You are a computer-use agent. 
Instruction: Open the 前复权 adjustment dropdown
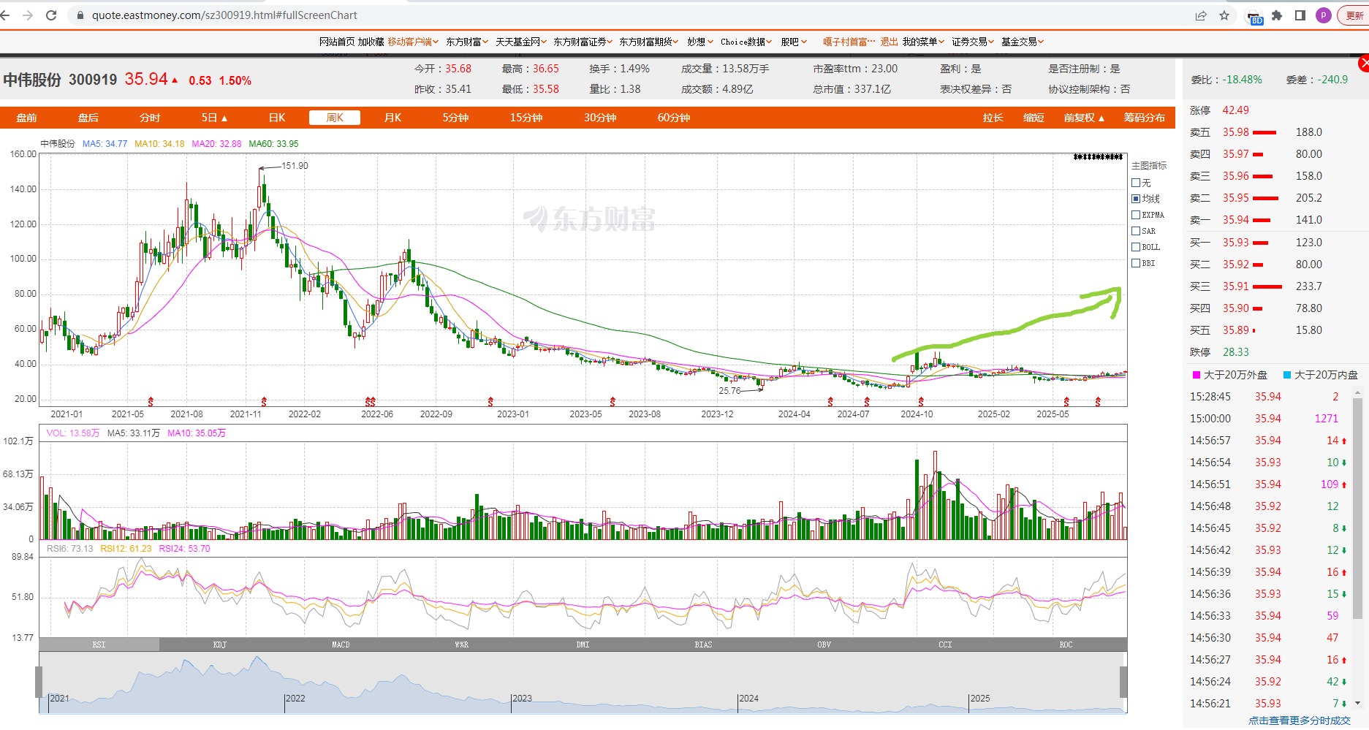(1084, 118)
